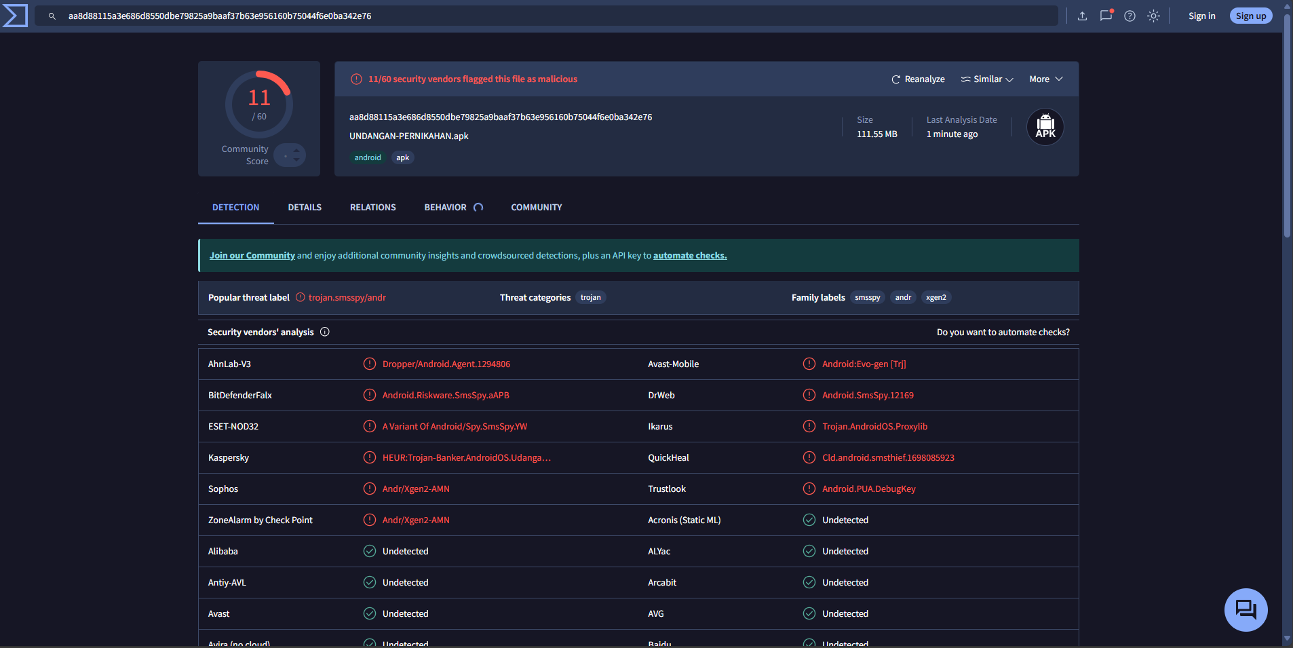1293x648 pixels.
Task: Downvote the Community Score
Action: [x=296, y=159]
